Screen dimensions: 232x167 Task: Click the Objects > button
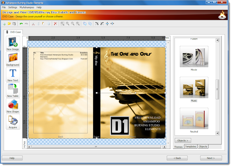[183, 141]
